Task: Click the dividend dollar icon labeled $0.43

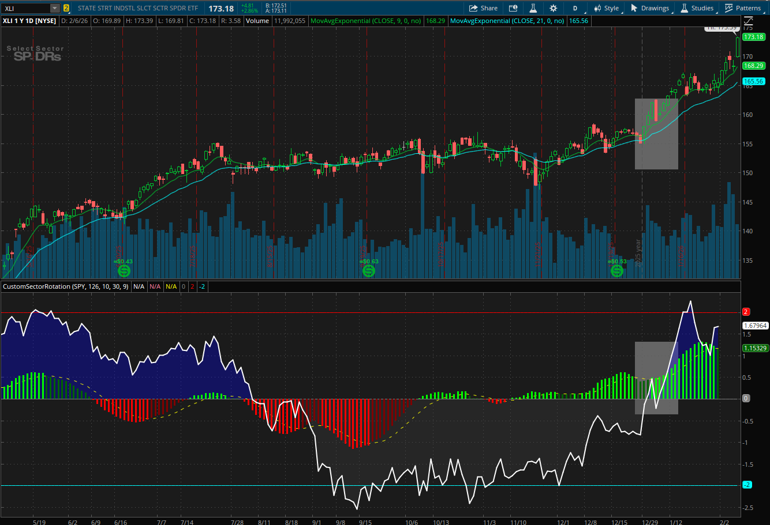Action: click(124, 270)
